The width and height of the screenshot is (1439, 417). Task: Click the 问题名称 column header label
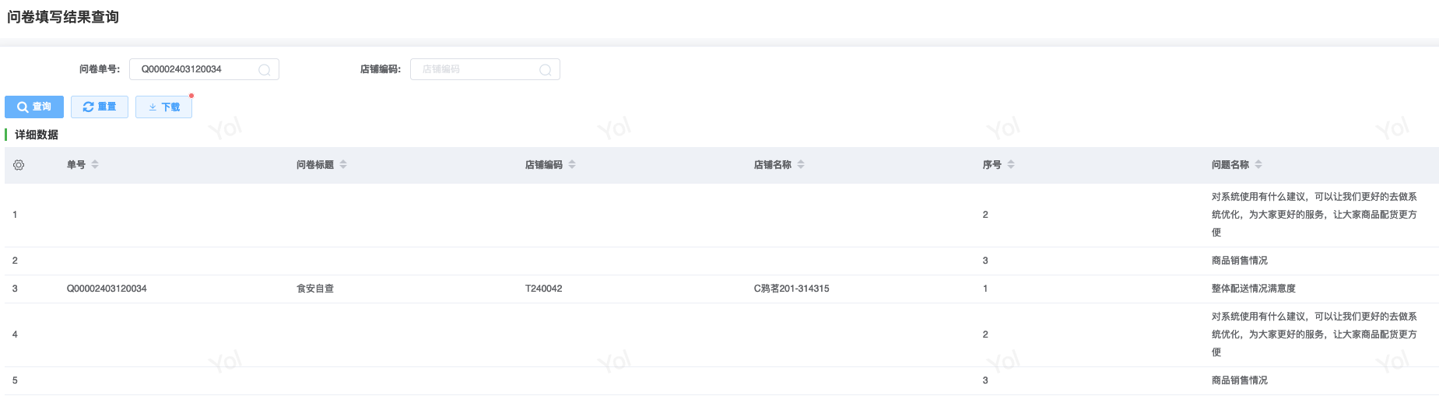(1230, 165)
